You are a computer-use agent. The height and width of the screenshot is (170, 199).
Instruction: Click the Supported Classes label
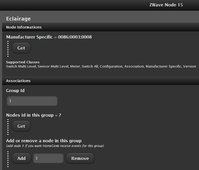(x=23, y=62)
